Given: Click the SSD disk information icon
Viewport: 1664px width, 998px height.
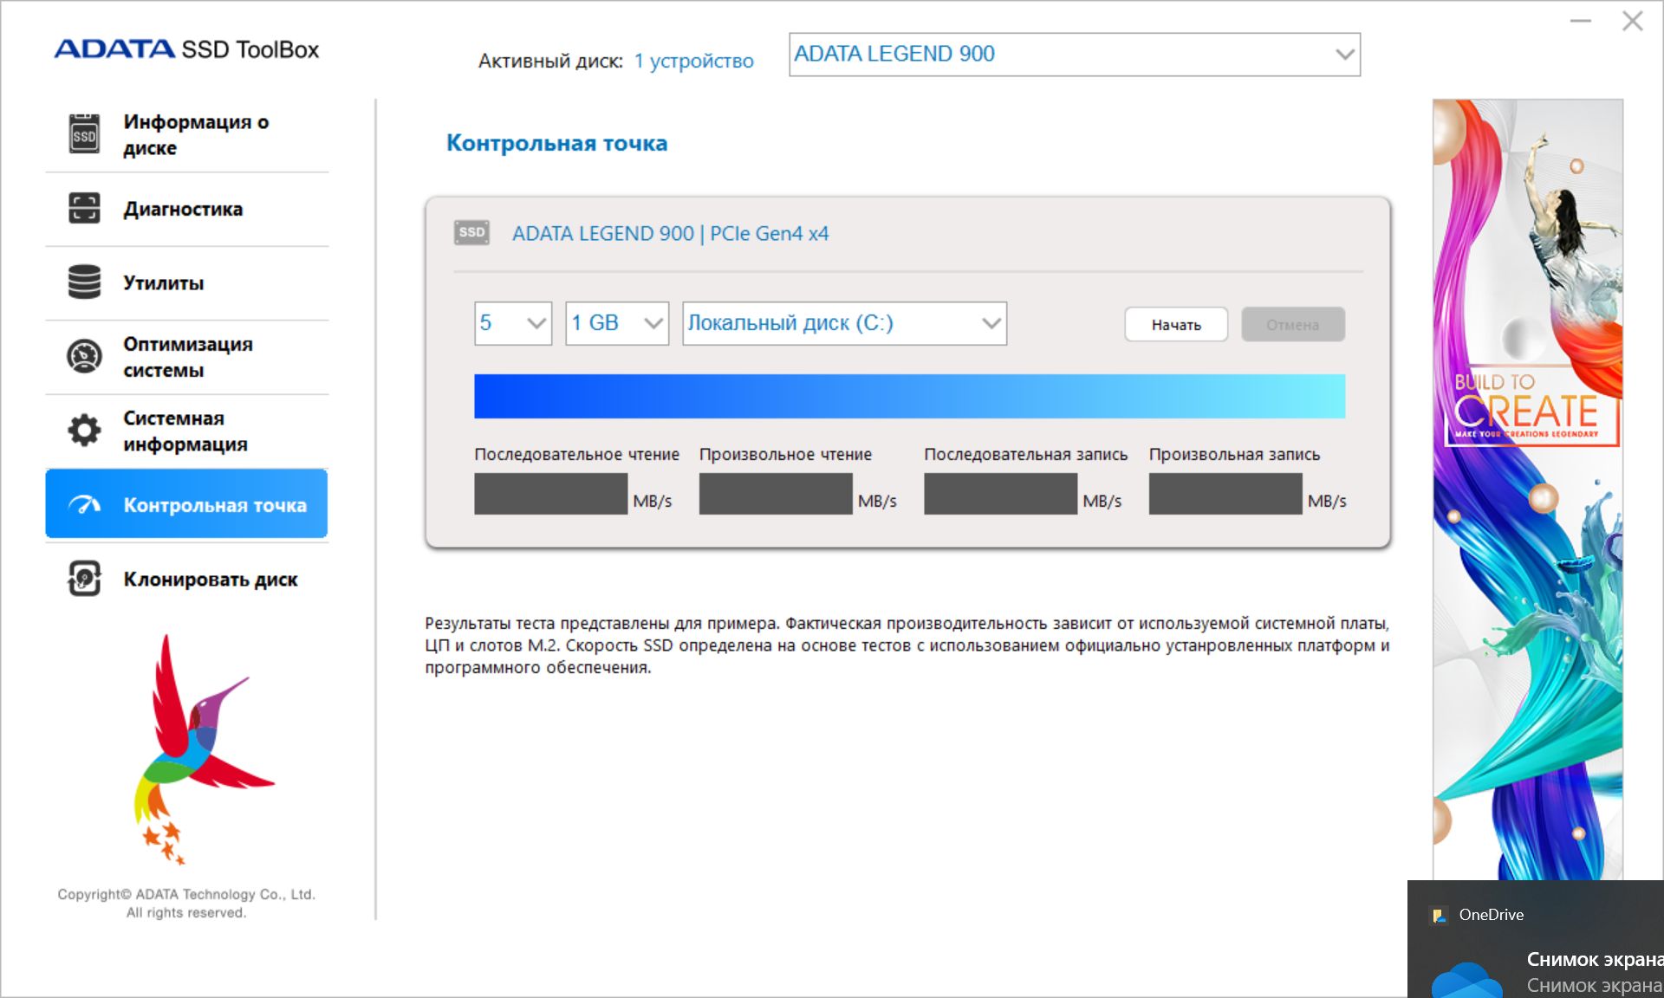Looking at the screenshot, I should pyautogui.click(x=84, y=134).
